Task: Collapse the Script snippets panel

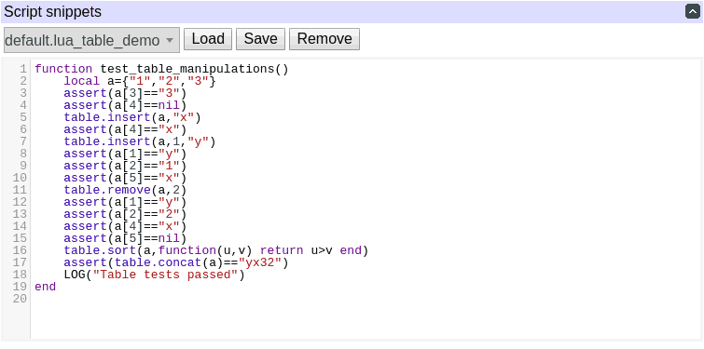Action: (x=692, y=11)
